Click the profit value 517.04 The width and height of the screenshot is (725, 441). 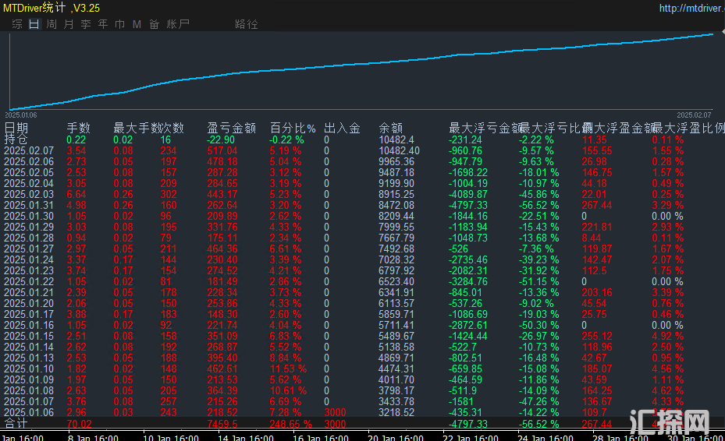click(x=222, y=150)
